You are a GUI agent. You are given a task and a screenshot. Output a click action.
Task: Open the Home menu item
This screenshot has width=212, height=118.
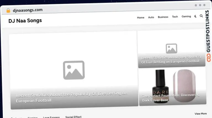click(x=141, y=18)
